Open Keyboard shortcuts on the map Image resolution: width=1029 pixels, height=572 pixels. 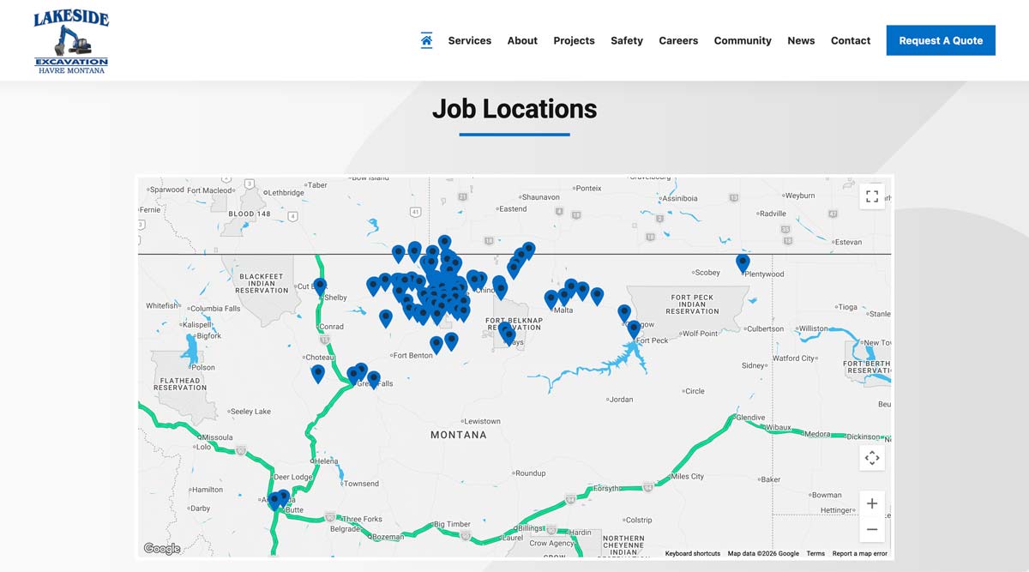point(693,554)
